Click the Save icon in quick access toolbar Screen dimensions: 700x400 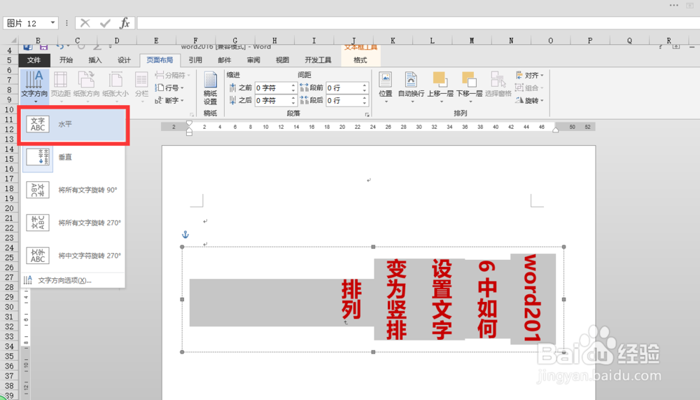[43, 46]
